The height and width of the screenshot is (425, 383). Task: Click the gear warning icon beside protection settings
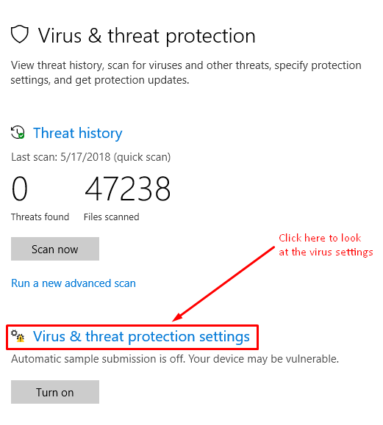(x=18, y=336)
